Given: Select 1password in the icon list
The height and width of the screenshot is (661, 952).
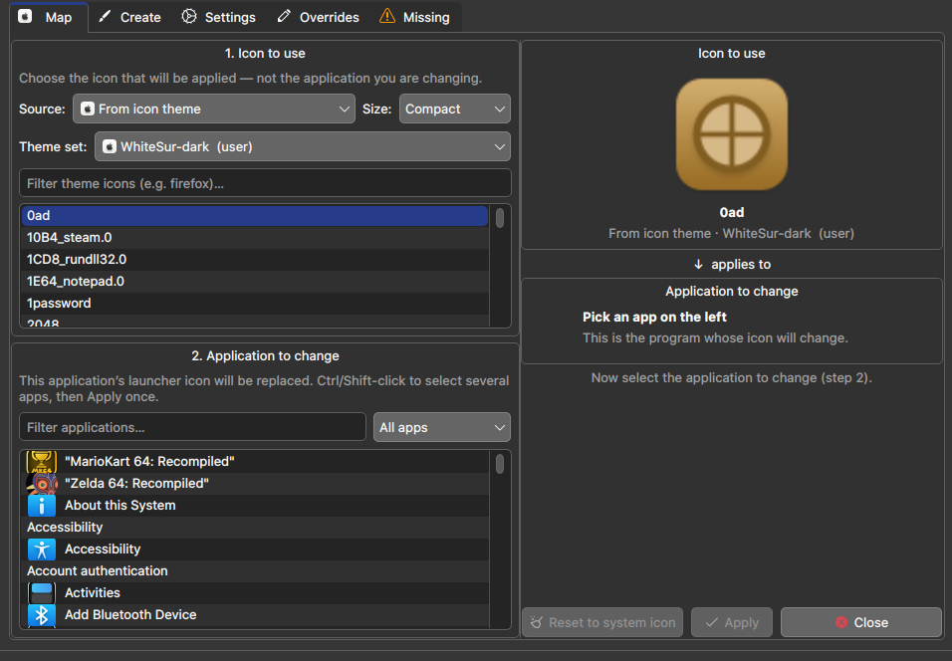Looking at the screenshot, I should click(x=255, y=303).
